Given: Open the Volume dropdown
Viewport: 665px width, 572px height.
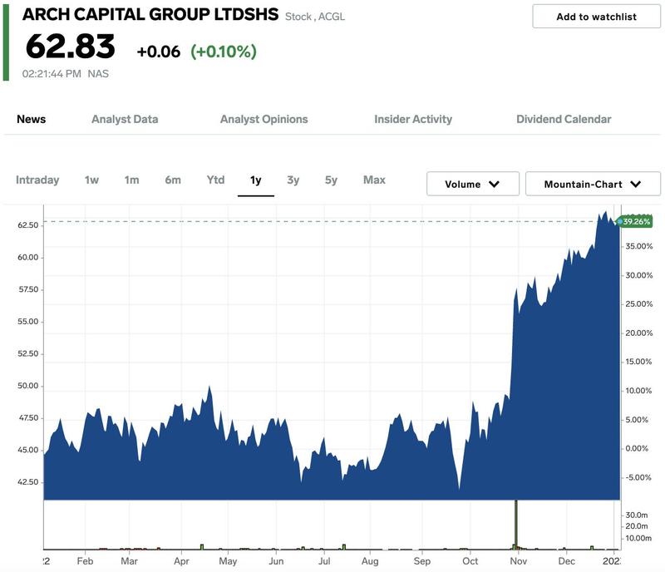Looking at the screenshot, I should click(x=472, y=184).
